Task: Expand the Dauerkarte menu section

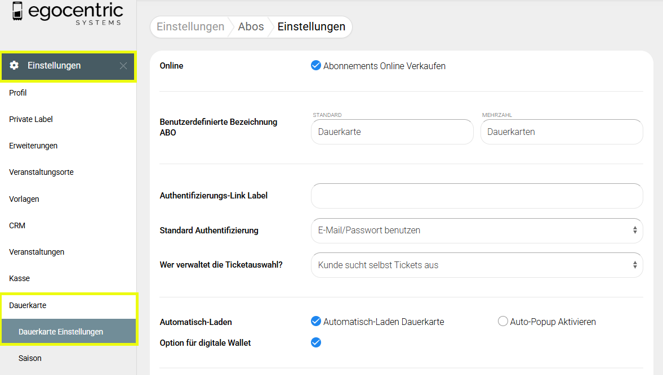Action: (28, 305)
